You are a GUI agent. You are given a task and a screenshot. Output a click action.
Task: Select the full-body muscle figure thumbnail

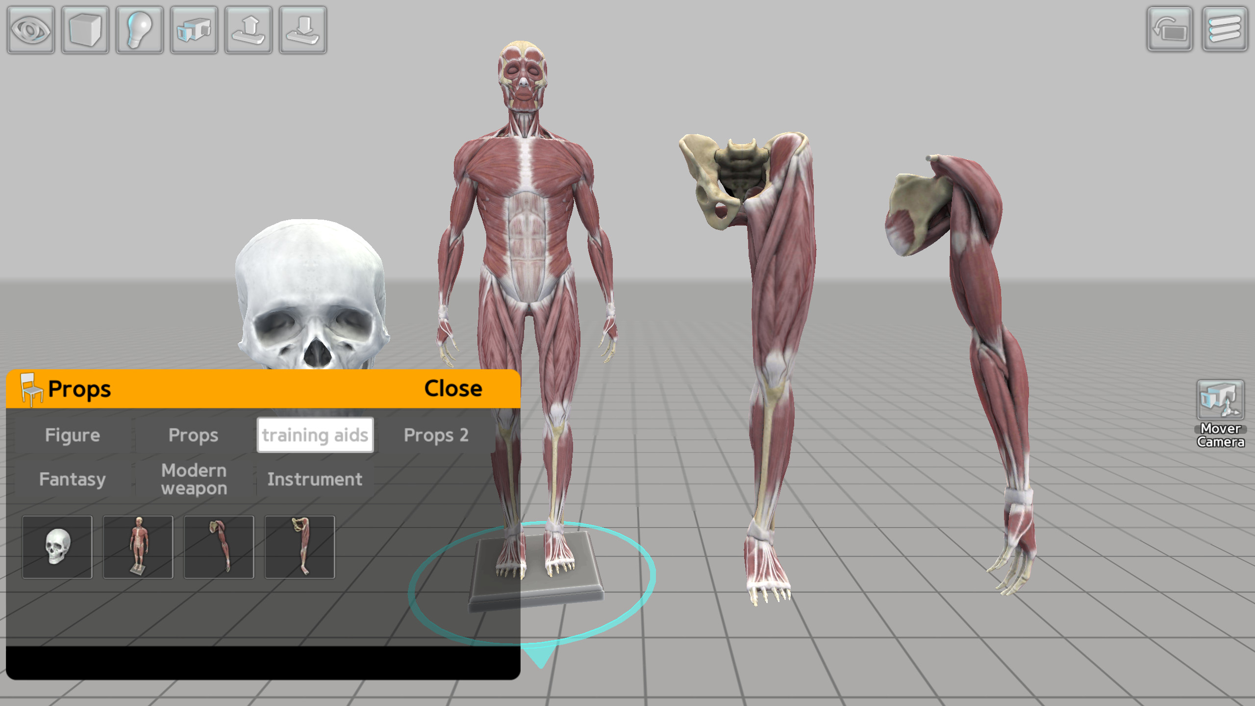[x=138, y=548]
